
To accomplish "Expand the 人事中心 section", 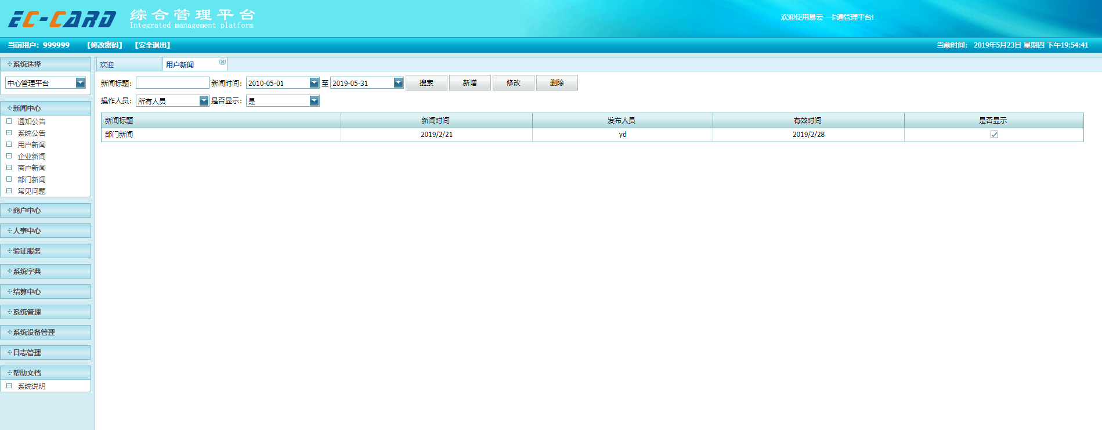I will click(x=46, y=231).
